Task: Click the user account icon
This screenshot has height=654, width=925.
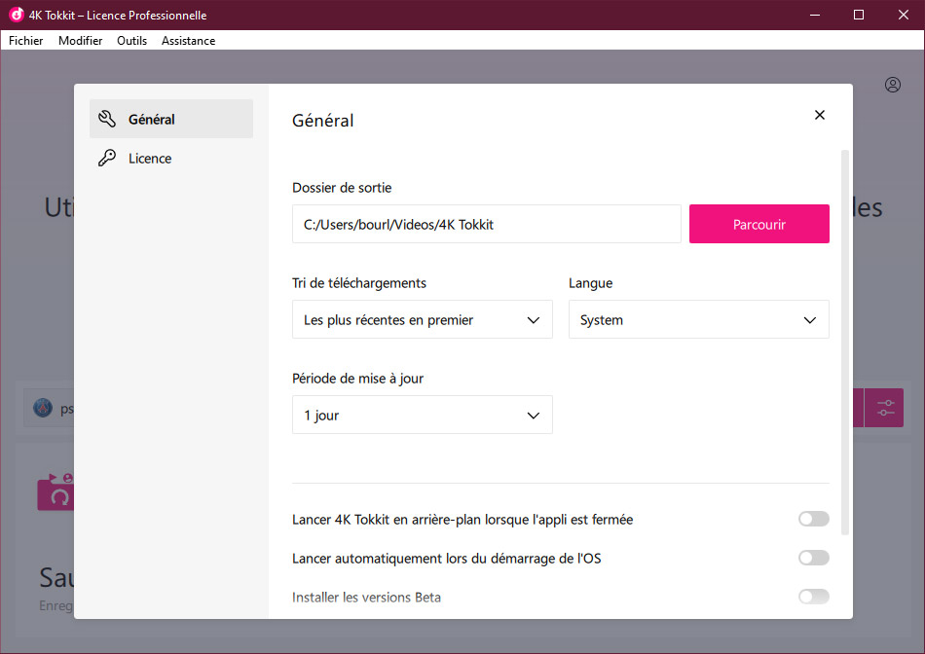Action: pyautogui.click(x=893, y=85)
